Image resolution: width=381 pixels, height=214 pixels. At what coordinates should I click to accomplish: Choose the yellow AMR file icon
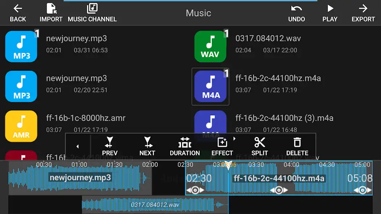click(21, 126)
